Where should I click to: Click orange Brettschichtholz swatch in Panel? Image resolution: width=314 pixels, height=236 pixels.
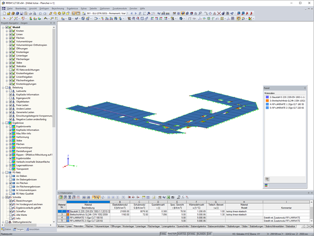click(267, 101)
